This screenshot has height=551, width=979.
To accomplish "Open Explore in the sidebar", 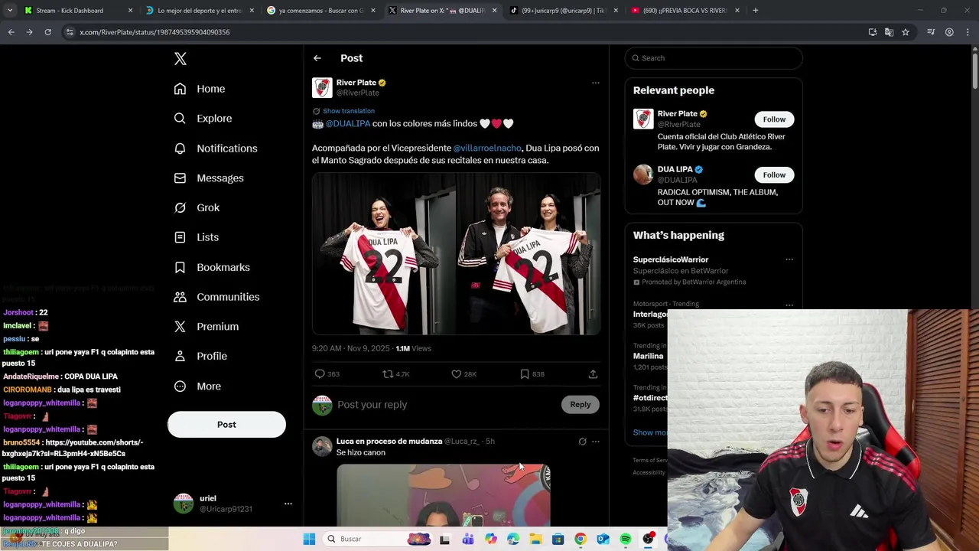I will pos(203,119).
